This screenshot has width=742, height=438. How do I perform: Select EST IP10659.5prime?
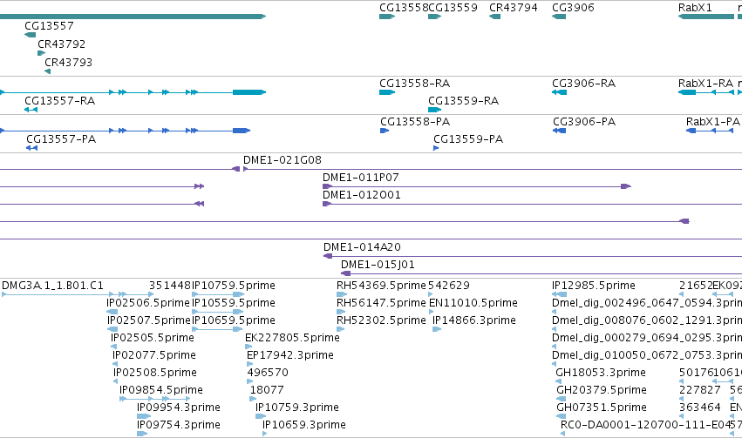(x=218, y=329)
